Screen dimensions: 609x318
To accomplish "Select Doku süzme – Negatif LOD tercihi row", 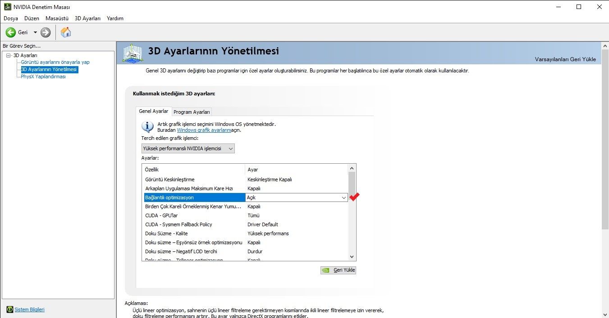I will (x=246, y=251).
